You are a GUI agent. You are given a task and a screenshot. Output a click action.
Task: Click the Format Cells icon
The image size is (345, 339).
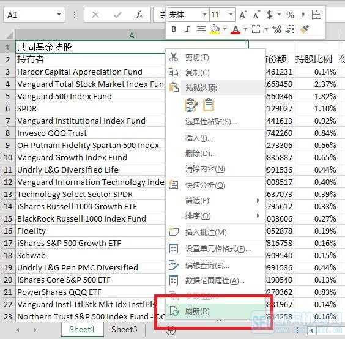[174, 249]
